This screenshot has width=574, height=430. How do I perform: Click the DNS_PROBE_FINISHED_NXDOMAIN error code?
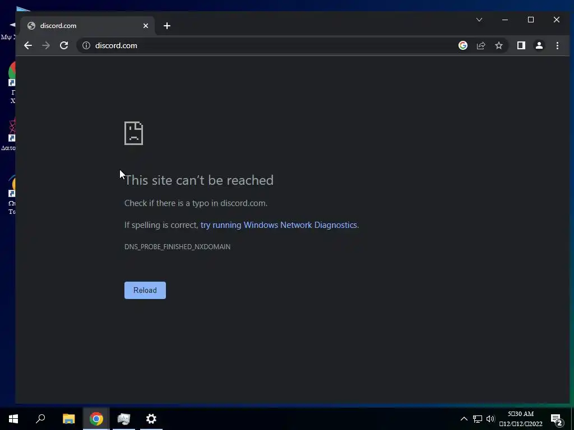tap(178, 247)
